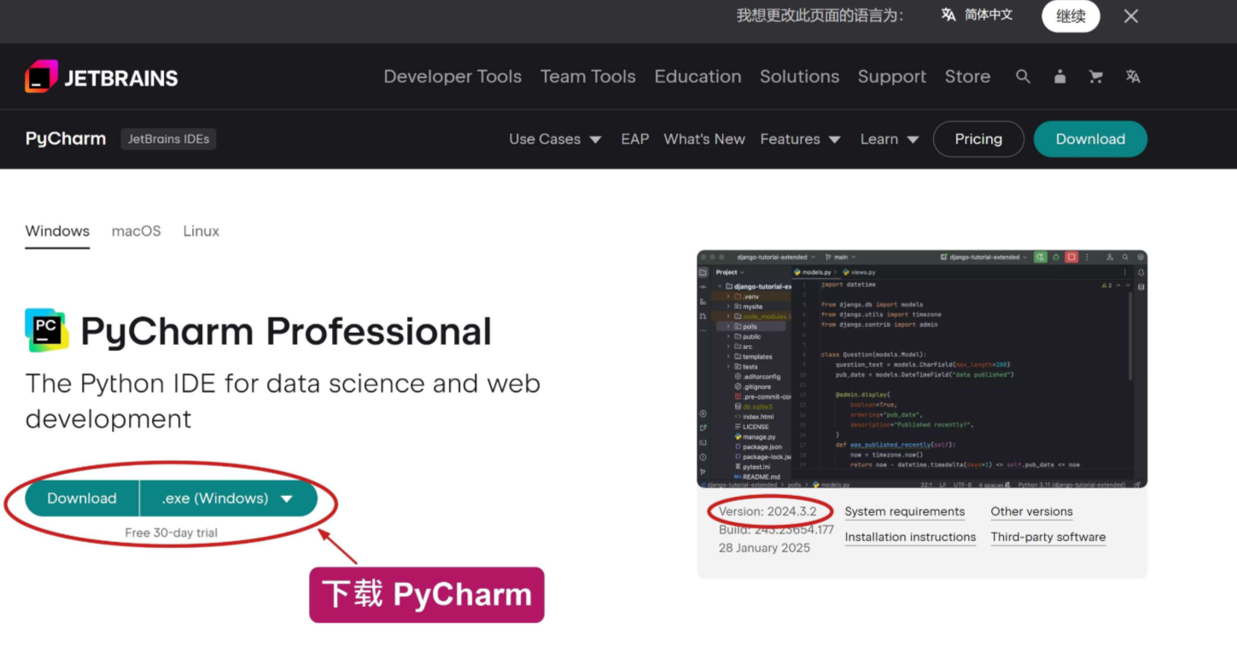Click the 继续 button in language banner
The width and height of the screenshot is (1237, 653).
pos(1071,16)
